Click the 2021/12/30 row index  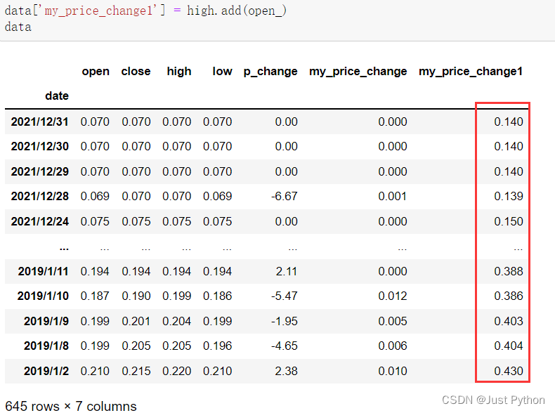click(x=39, y=147)
